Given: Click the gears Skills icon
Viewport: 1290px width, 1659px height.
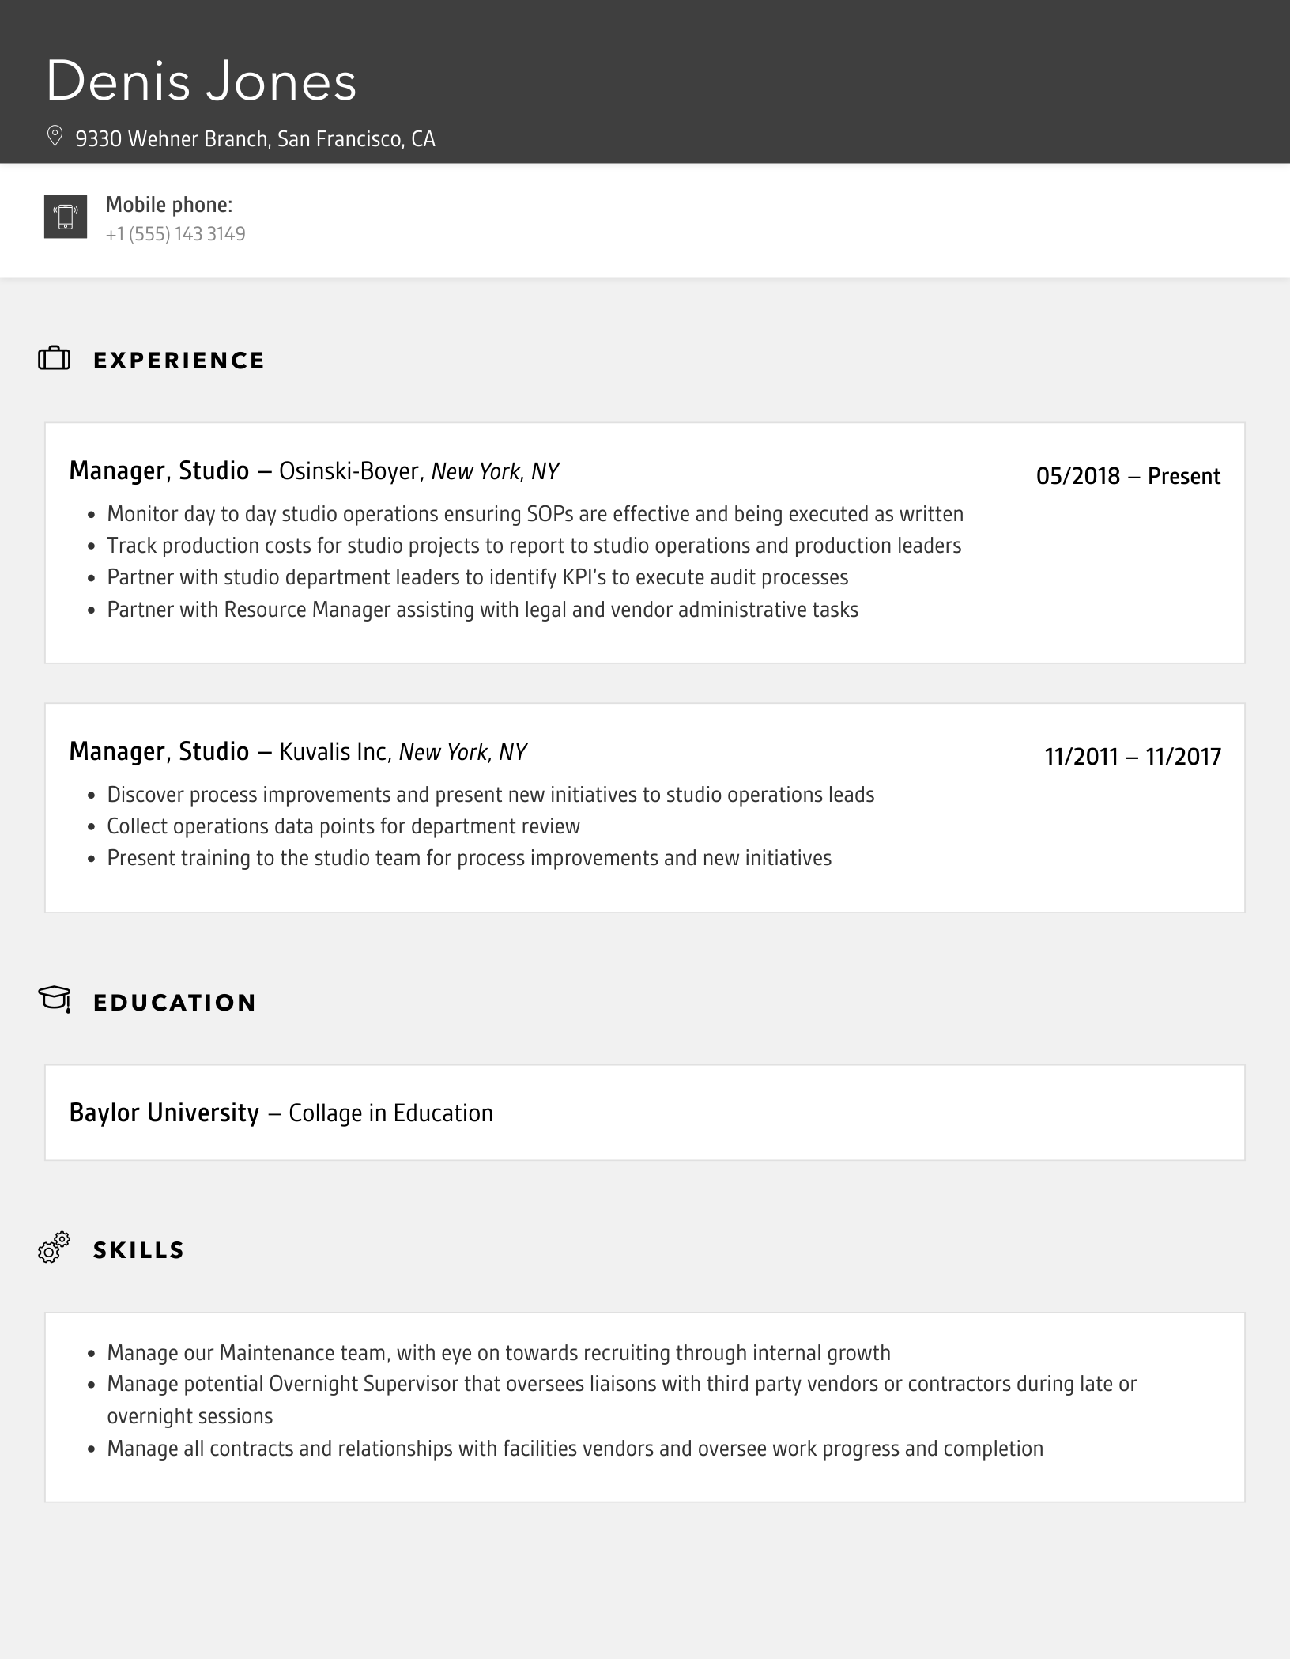Looking at the screenshot, I should [55, 1248].
